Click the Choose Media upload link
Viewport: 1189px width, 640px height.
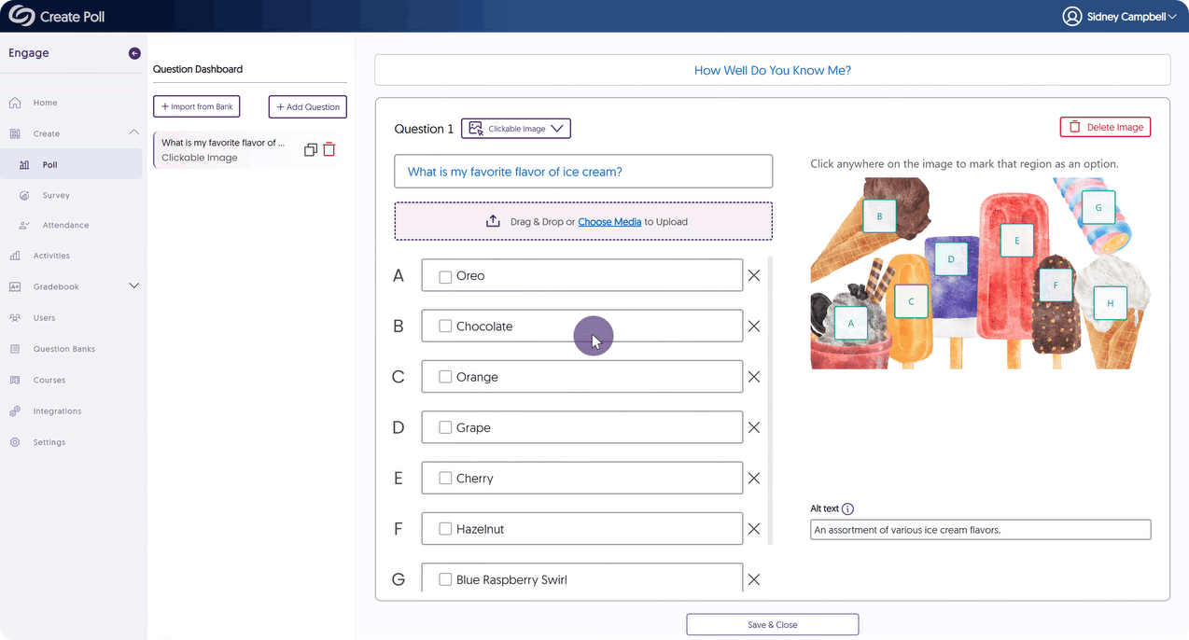click(x=609, y=222)
